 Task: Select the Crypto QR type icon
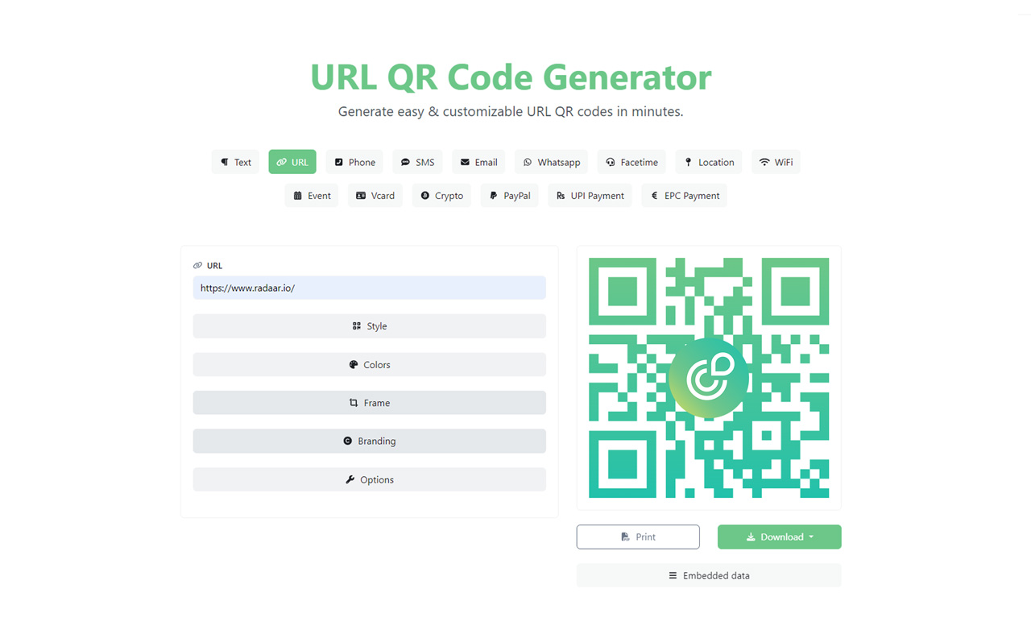424,195
